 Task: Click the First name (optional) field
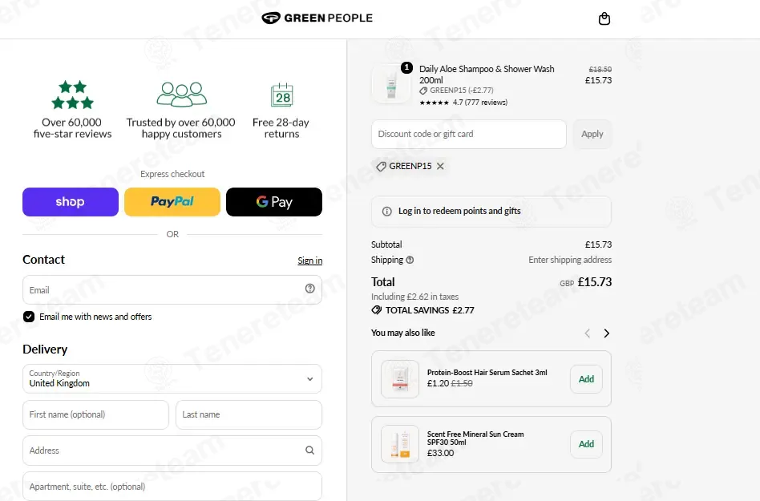pyautogui.click(x=95, y=414)
